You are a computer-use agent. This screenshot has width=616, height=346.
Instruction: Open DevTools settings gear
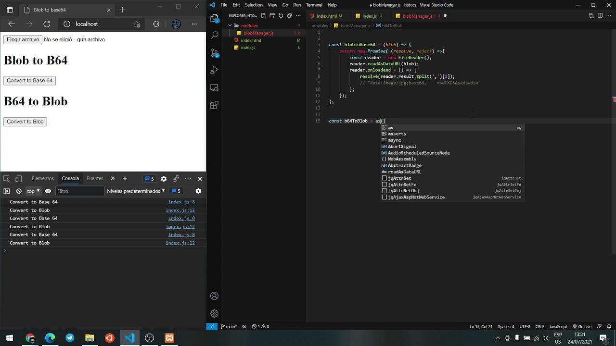pos(164,179)
